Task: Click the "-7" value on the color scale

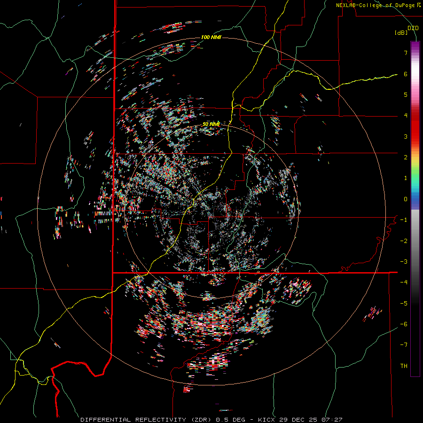Action: (x=404, y=345)
